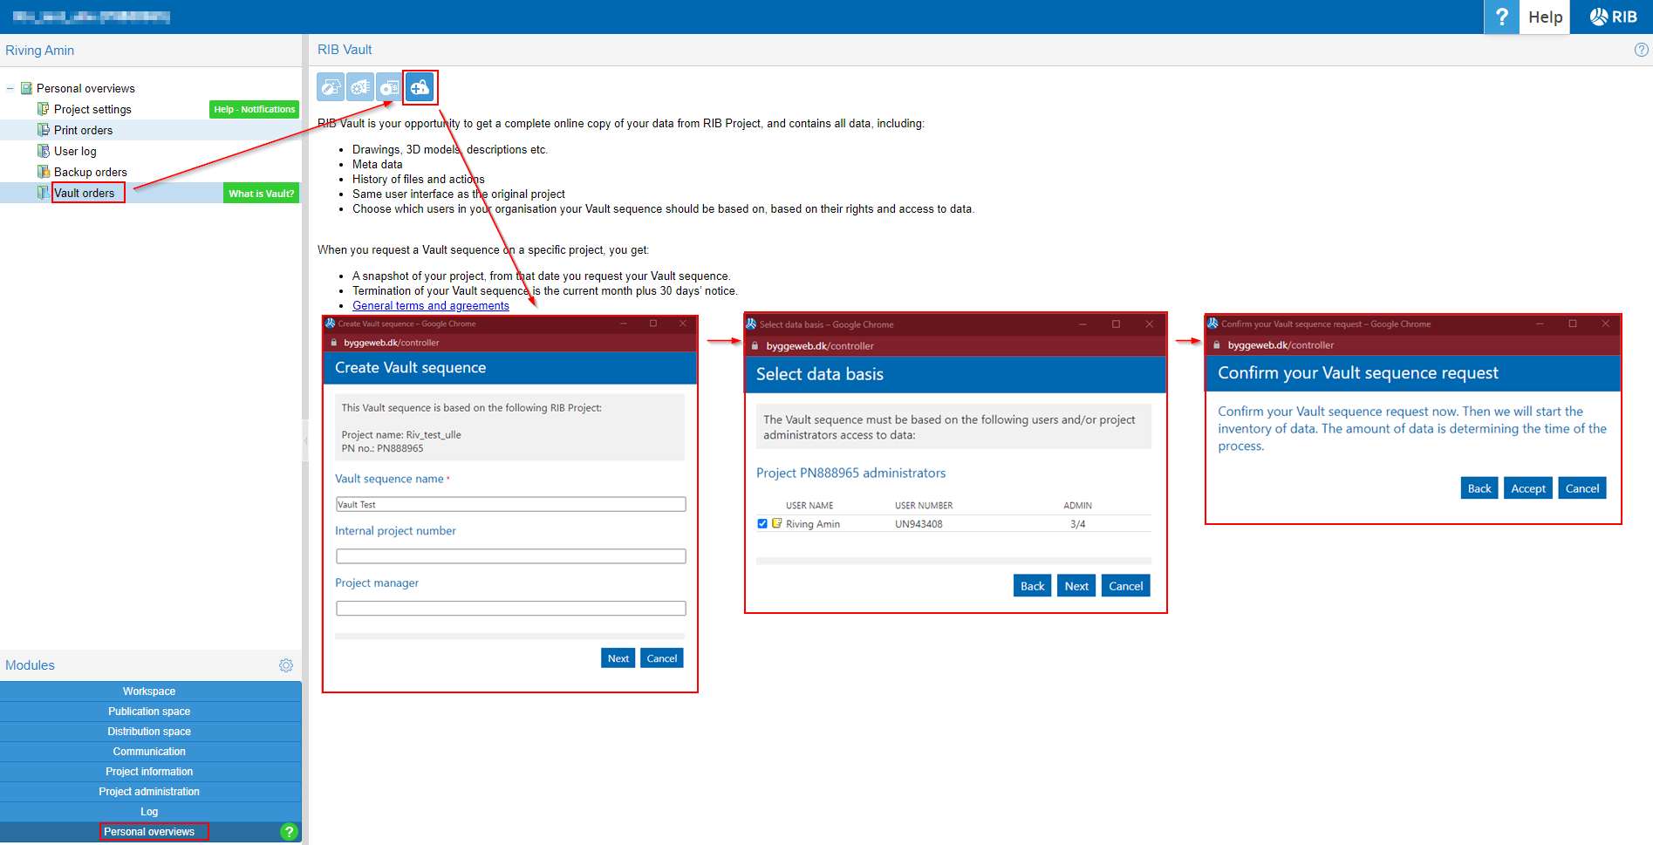Click Accept in the confirm Vault request dialog
1653x845 pixels.
pos(1527,488)
